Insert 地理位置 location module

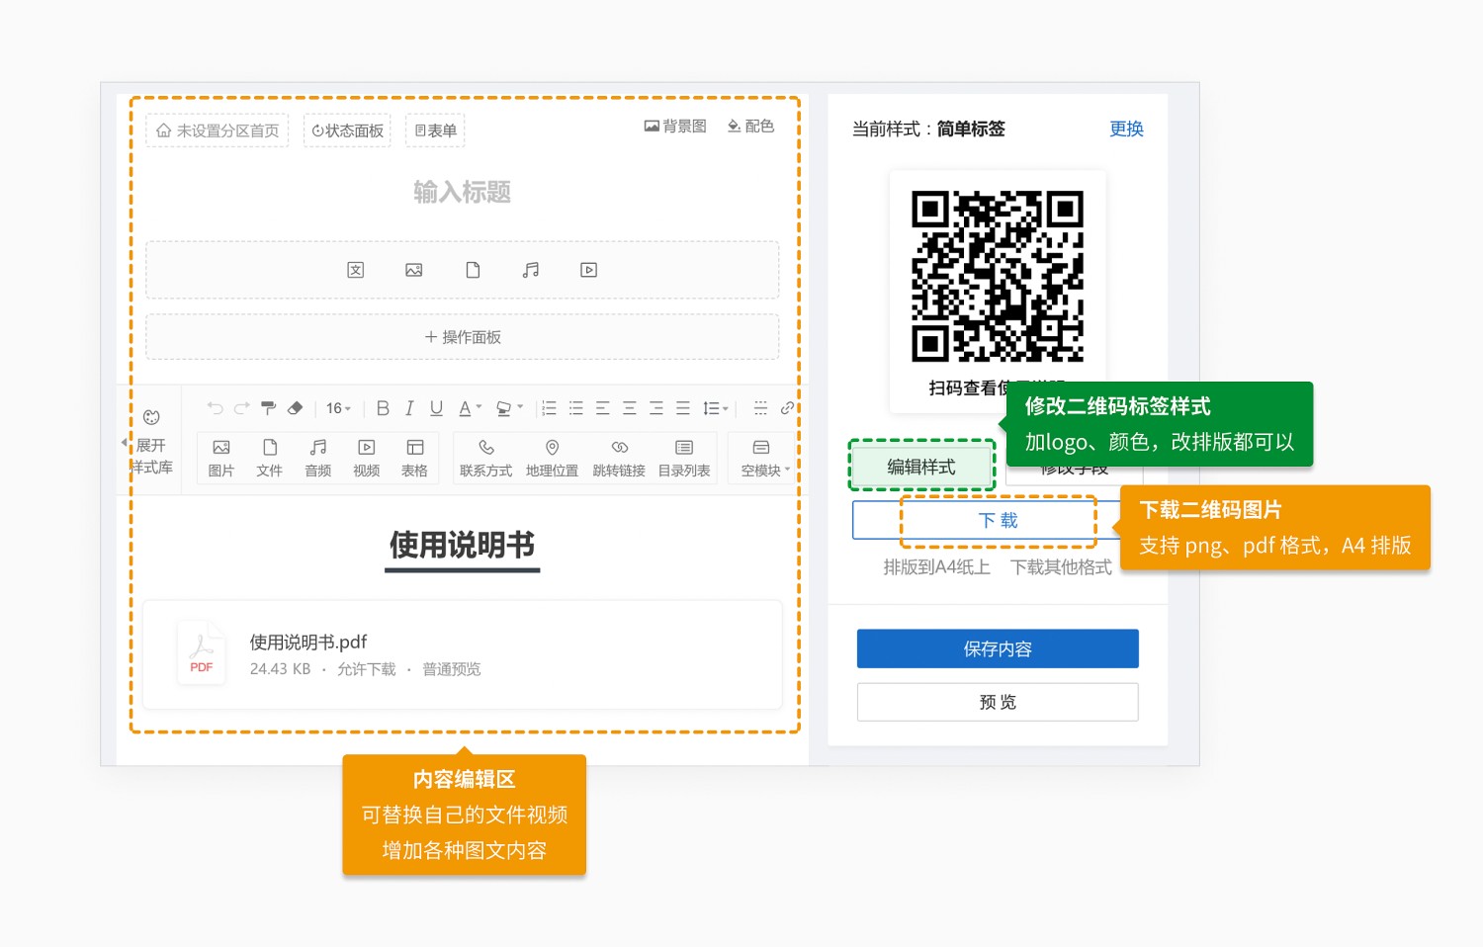pos(552,458)
